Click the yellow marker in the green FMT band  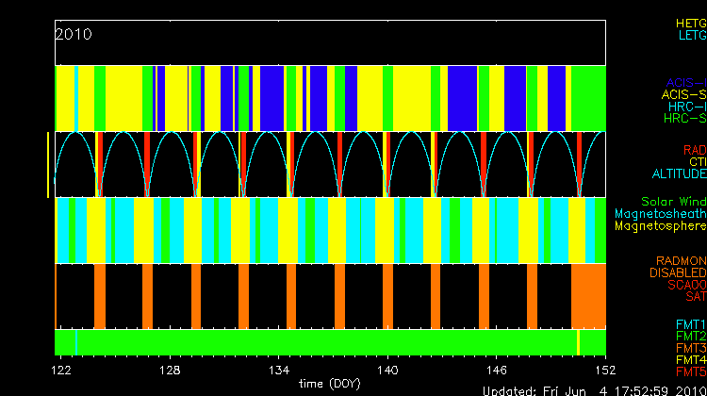[x=578, y=340]
